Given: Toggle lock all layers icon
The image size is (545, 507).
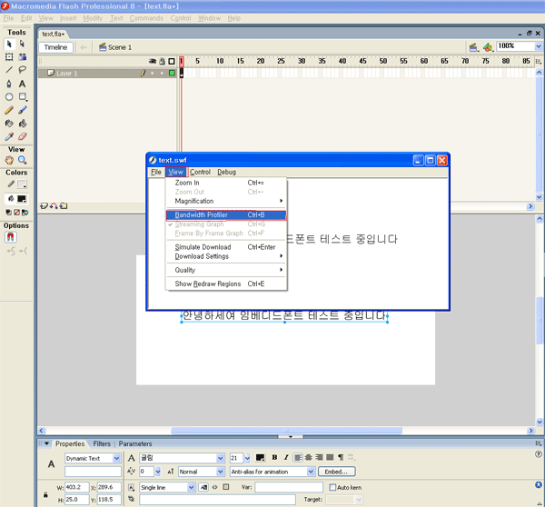Looking at the screenshot, I should 162,61.
